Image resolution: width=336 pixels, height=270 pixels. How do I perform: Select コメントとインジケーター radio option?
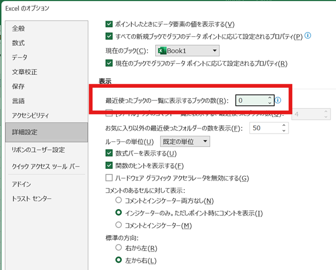(x=118, y=225)
